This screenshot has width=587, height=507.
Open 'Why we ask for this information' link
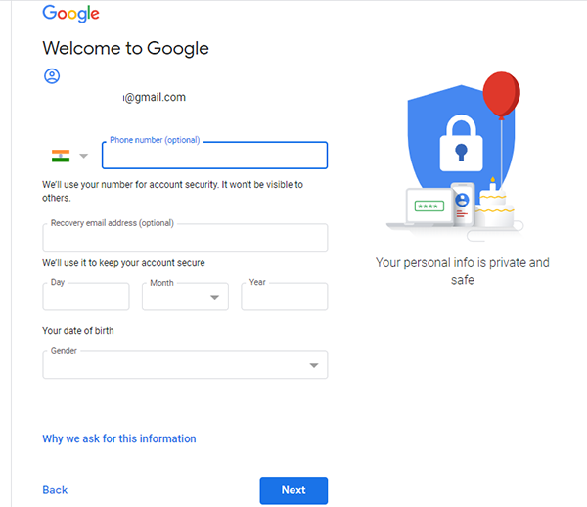[119, 438]
